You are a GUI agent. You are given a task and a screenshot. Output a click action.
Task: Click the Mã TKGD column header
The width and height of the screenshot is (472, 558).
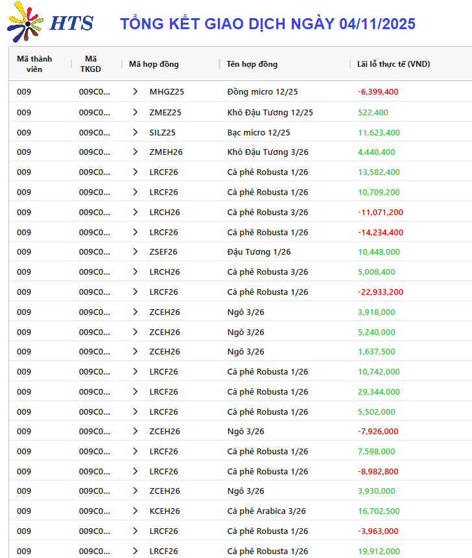[x=91, y=64]
